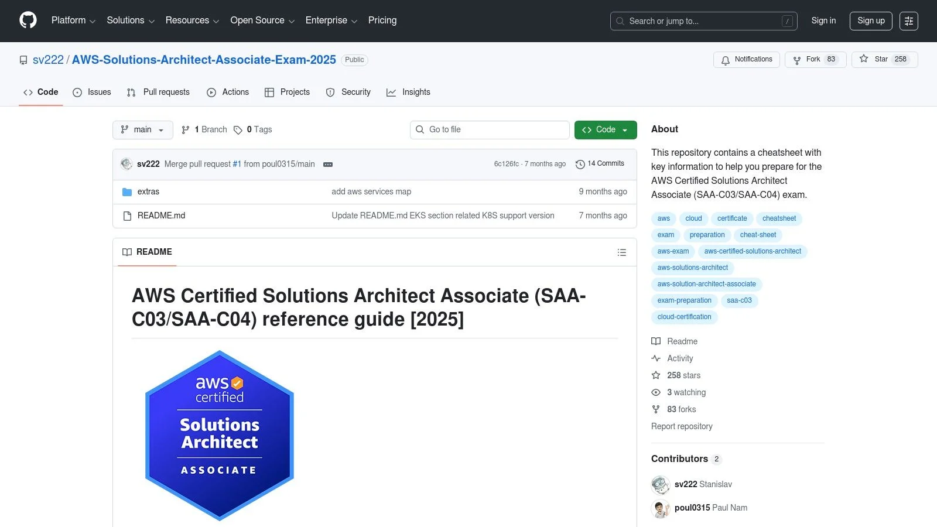Click the aws-certified-solutions-architect topic tag
The height and width of the screenshot is (527, 937).
(x=753, y=252)
